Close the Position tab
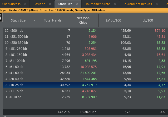The width and height of the screenshot is (168, 117). tap(51, 4)
